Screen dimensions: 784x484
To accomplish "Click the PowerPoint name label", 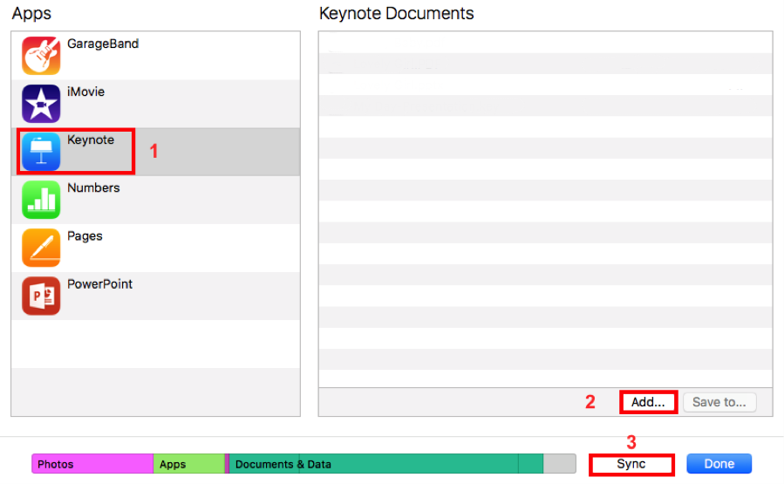I will click(x=99, y=284).
